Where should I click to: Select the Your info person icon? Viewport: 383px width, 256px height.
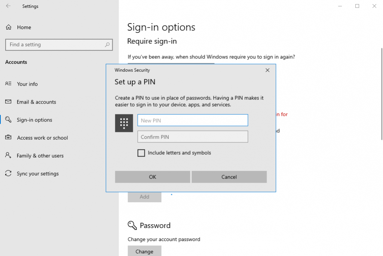[8, 84]
